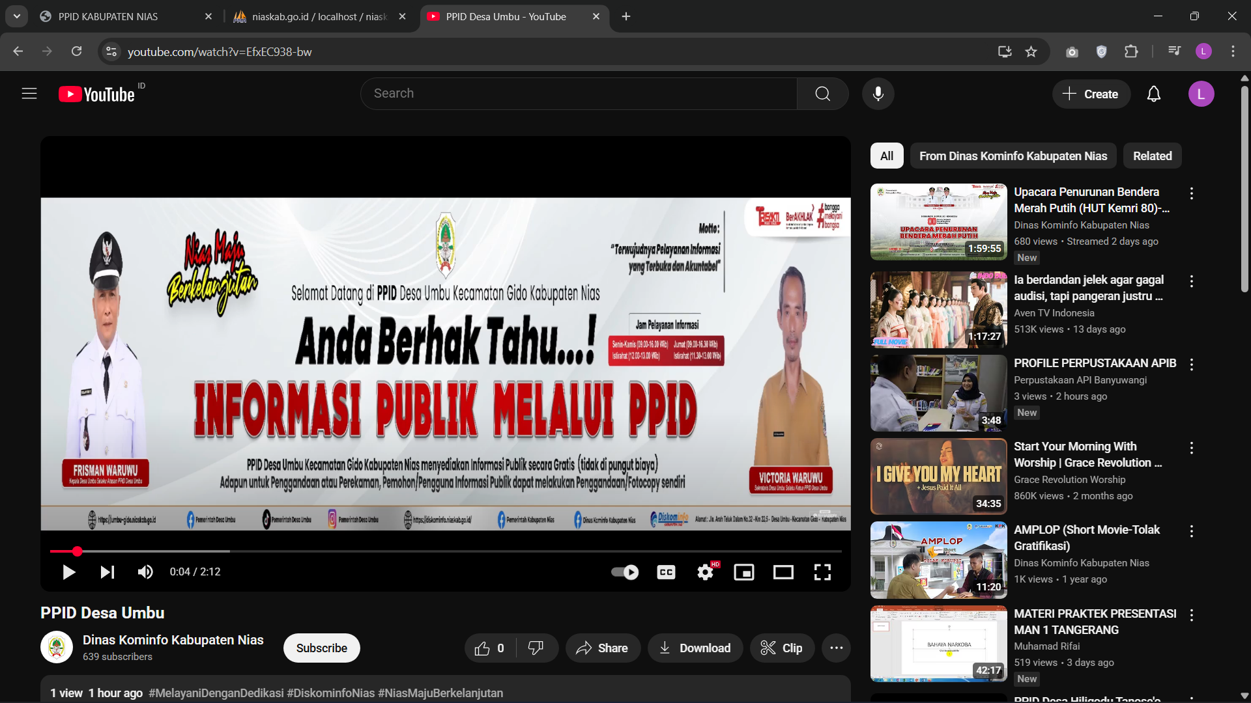
Task: Open AMPLOP (Short Movie-Tolak Gratifikasi) title
Action: (1087, 538)
